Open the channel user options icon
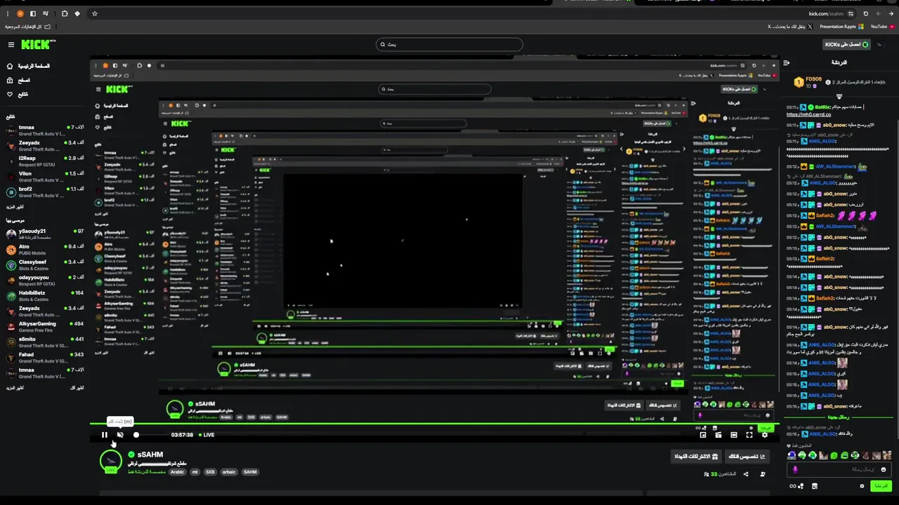Viewport: 899px width, 505px height. pyautogui.click(x=763, y=474)
